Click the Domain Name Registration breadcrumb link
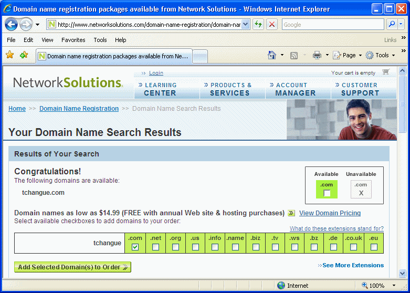This screenshot has width=410, height=293. coord(79,109)
